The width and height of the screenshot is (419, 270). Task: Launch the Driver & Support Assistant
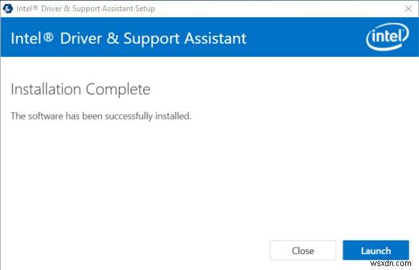click(x=375, y=251)
